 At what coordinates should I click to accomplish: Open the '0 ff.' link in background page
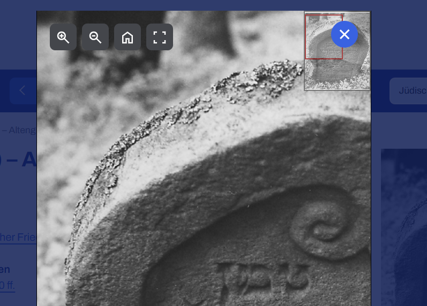click(x=8, y=285)
